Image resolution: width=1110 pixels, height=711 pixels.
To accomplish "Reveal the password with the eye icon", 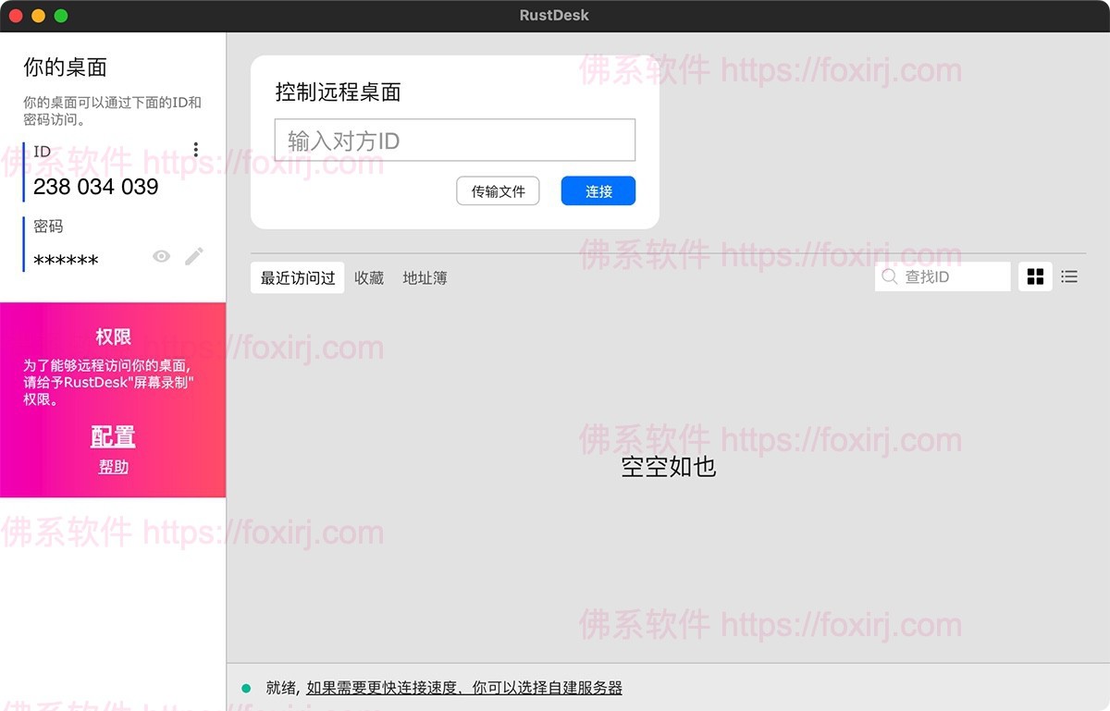I will pyautogui.click(x=161, y=256).
